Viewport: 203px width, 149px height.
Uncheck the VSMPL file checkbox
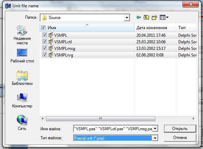coord(45,35)
